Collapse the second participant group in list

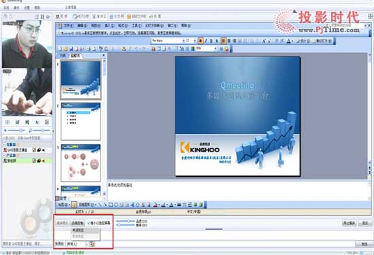click(4, 155)
